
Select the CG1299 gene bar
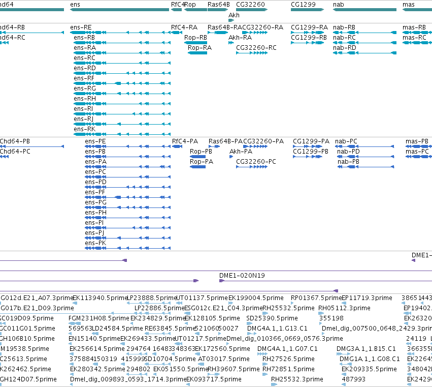(308, 10)
